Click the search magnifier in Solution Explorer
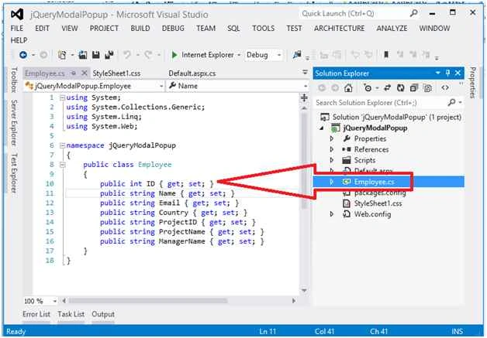This screenshot has width=487, height=338. 452,102
